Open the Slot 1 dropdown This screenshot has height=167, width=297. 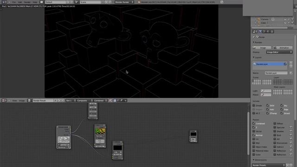pyautogui.click(x=71, y=101)
